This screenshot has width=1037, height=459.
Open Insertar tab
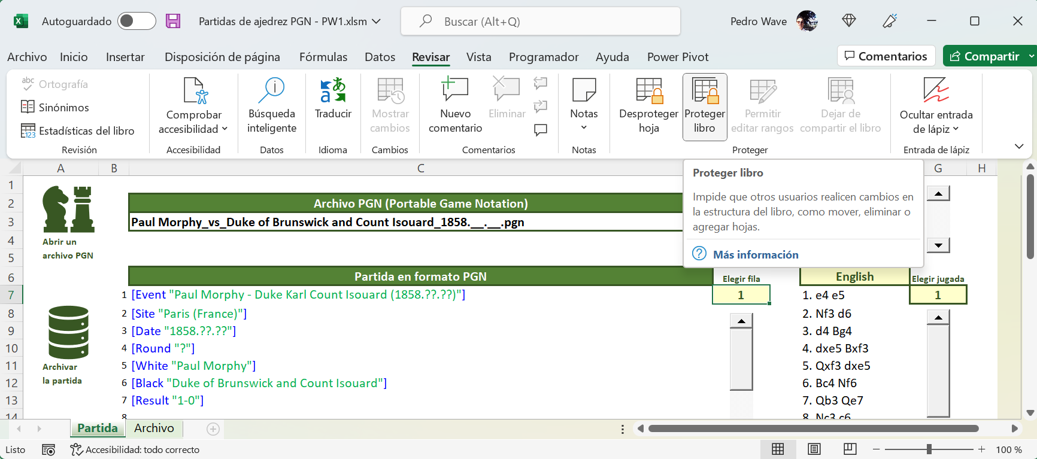pyautogui.click(x=125, y=57)
